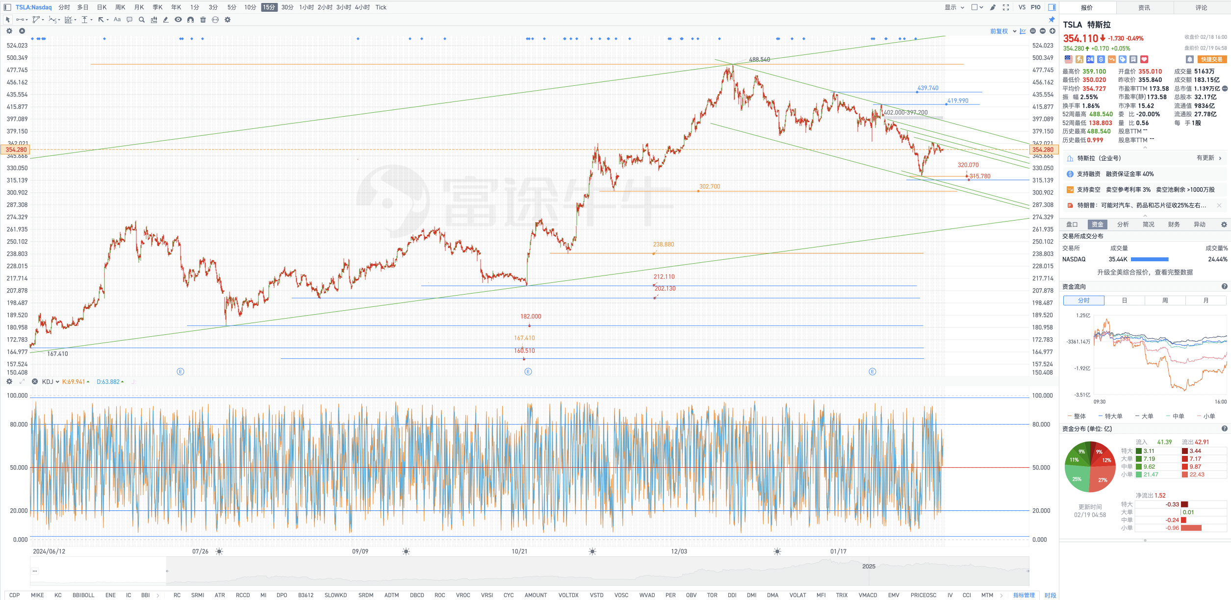Switch to 日K daily chart period

point(102,7)
